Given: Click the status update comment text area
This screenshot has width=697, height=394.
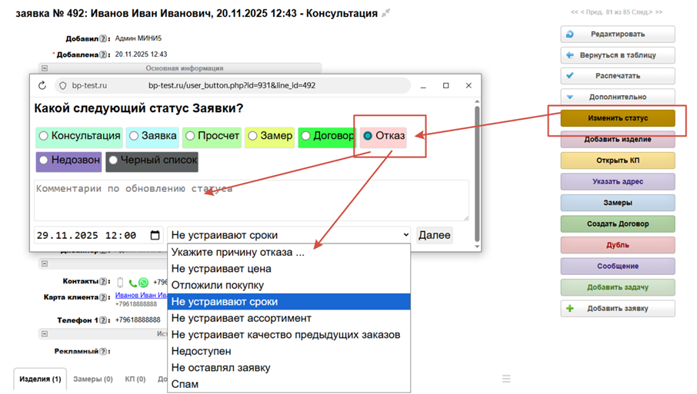Looking at the screenshot, I should click(x=251, y=201).
